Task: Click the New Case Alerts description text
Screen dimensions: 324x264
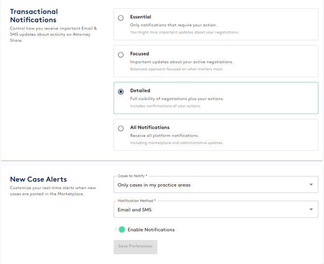Action: tap(53, 191)
